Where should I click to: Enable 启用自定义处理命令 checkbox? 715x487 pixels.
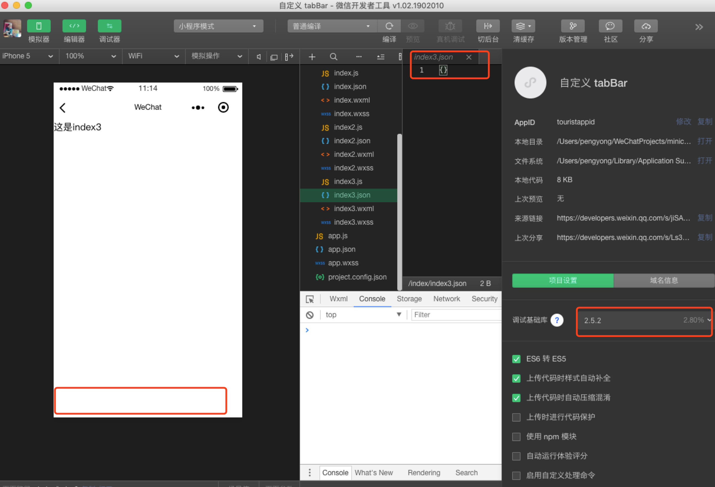pyautogui.click(x=516, y=476)
